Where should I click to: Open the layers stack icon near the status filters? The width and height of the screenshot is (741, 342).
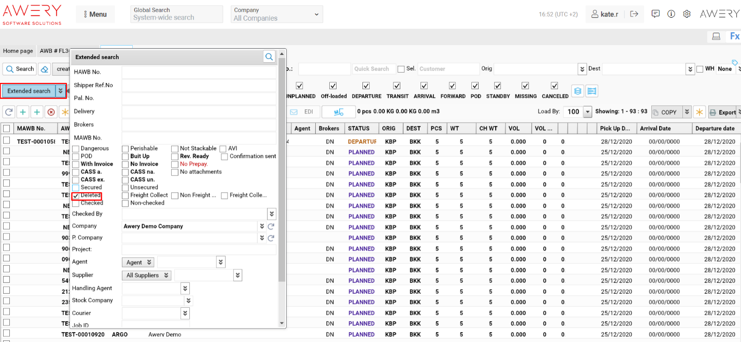[578, 91]
